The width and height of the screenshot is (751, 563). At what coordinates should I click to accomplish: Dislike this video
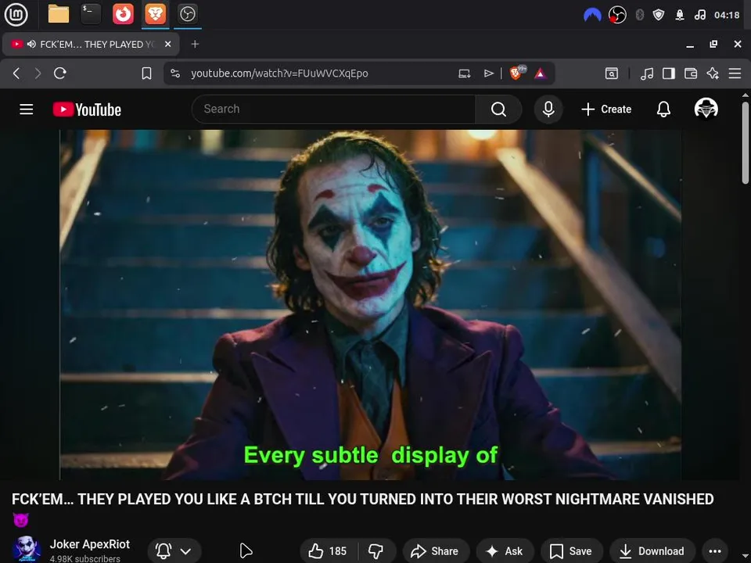[x=376, y=551]
